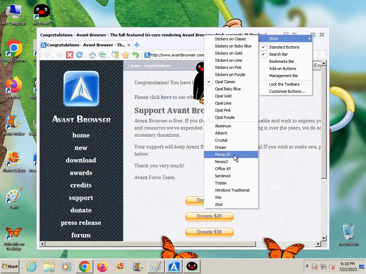Click the horizontal scrollbar right arrow

click(318, 244)
